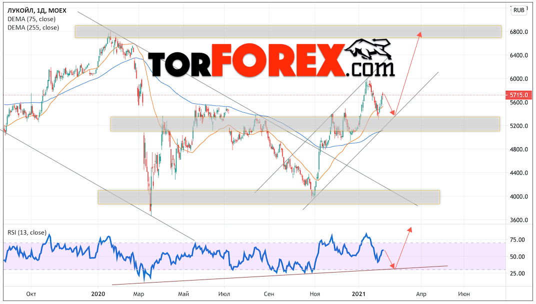Screen dimensions: 536x304
Task: Select the ЛУКОЙЛ, 1Д, MOEX symbol title
Action: (37, 10)
